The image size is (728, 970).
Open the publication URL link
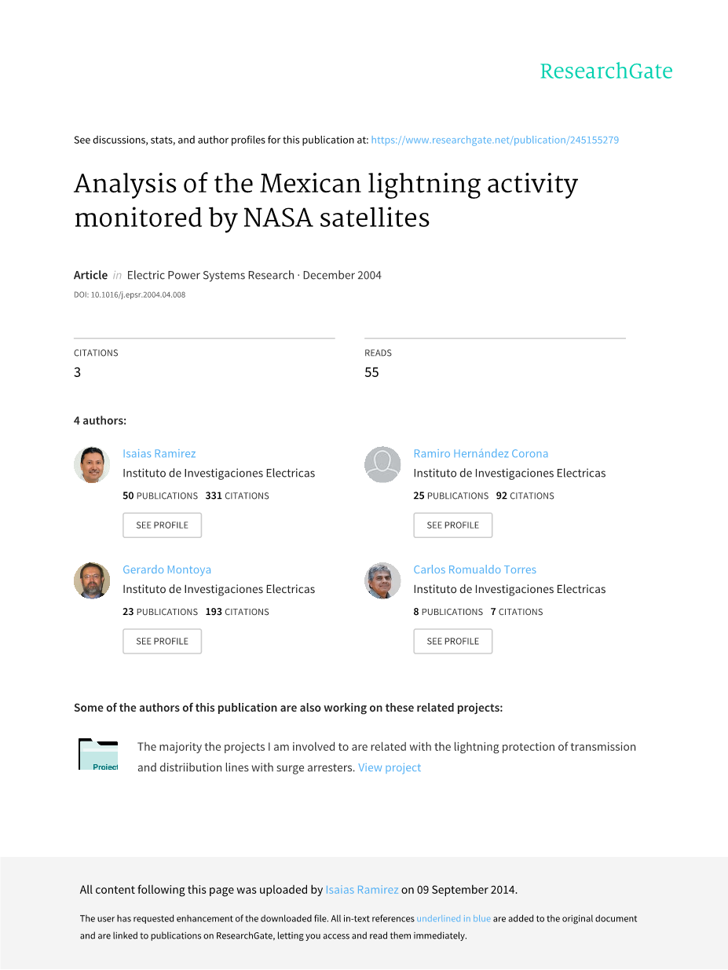[495, 140]
